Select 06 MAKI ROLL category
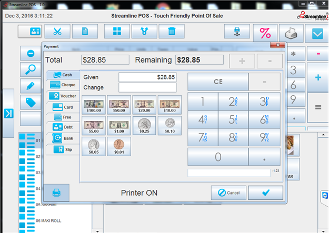 click(x=48, y=220)
